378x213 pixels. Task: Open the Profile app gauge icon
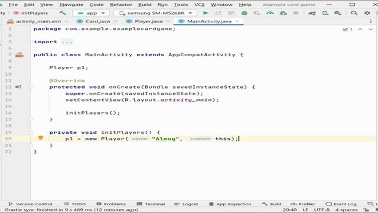coord(270,13)
